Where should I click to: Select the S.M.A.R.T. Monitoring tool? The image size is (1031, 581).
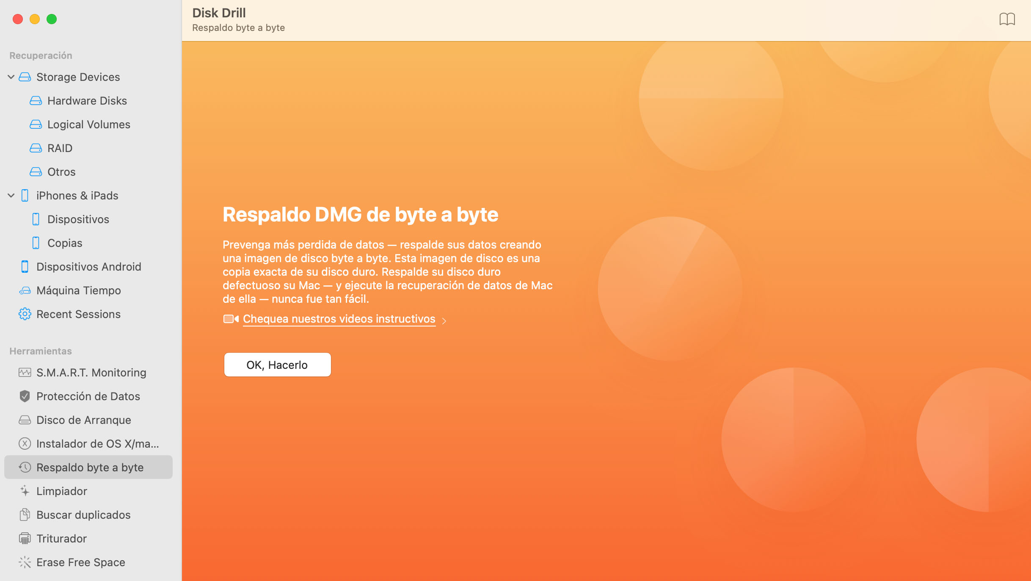coord(91,372)
